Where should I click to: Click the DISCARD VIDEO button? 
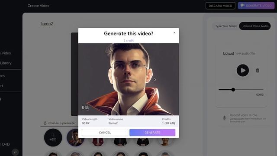(220, 6)
